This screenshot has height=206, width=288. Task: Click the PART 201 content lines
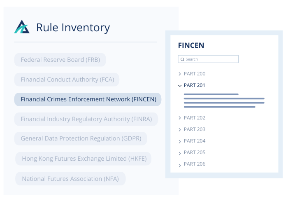tap(224, 101)
